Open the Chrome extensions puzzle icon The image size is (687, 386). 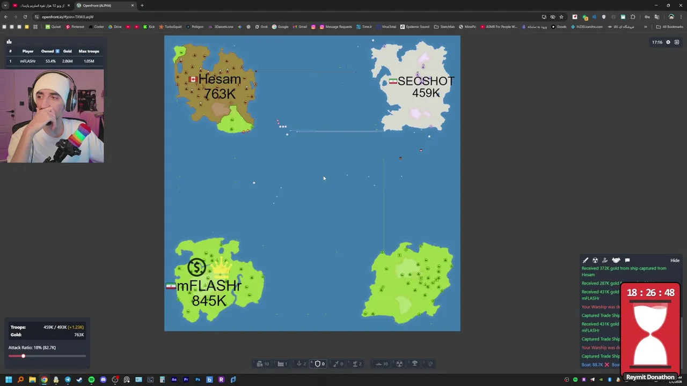[x=633, y=17]
